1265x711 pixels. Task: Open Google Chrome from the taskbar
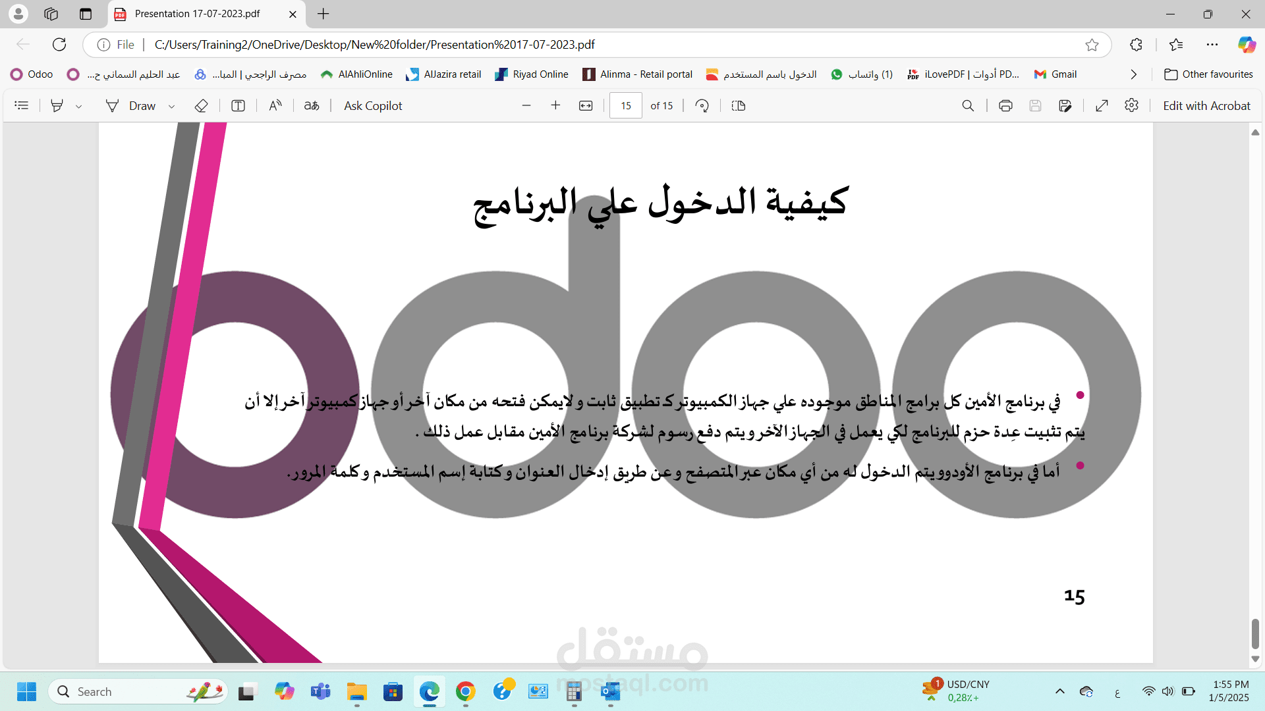tap(466, 691)
